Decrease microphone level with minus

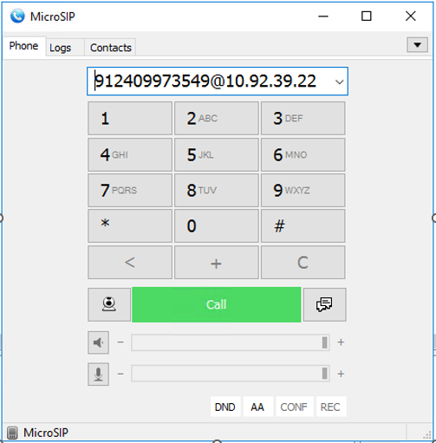pos(120,374)
